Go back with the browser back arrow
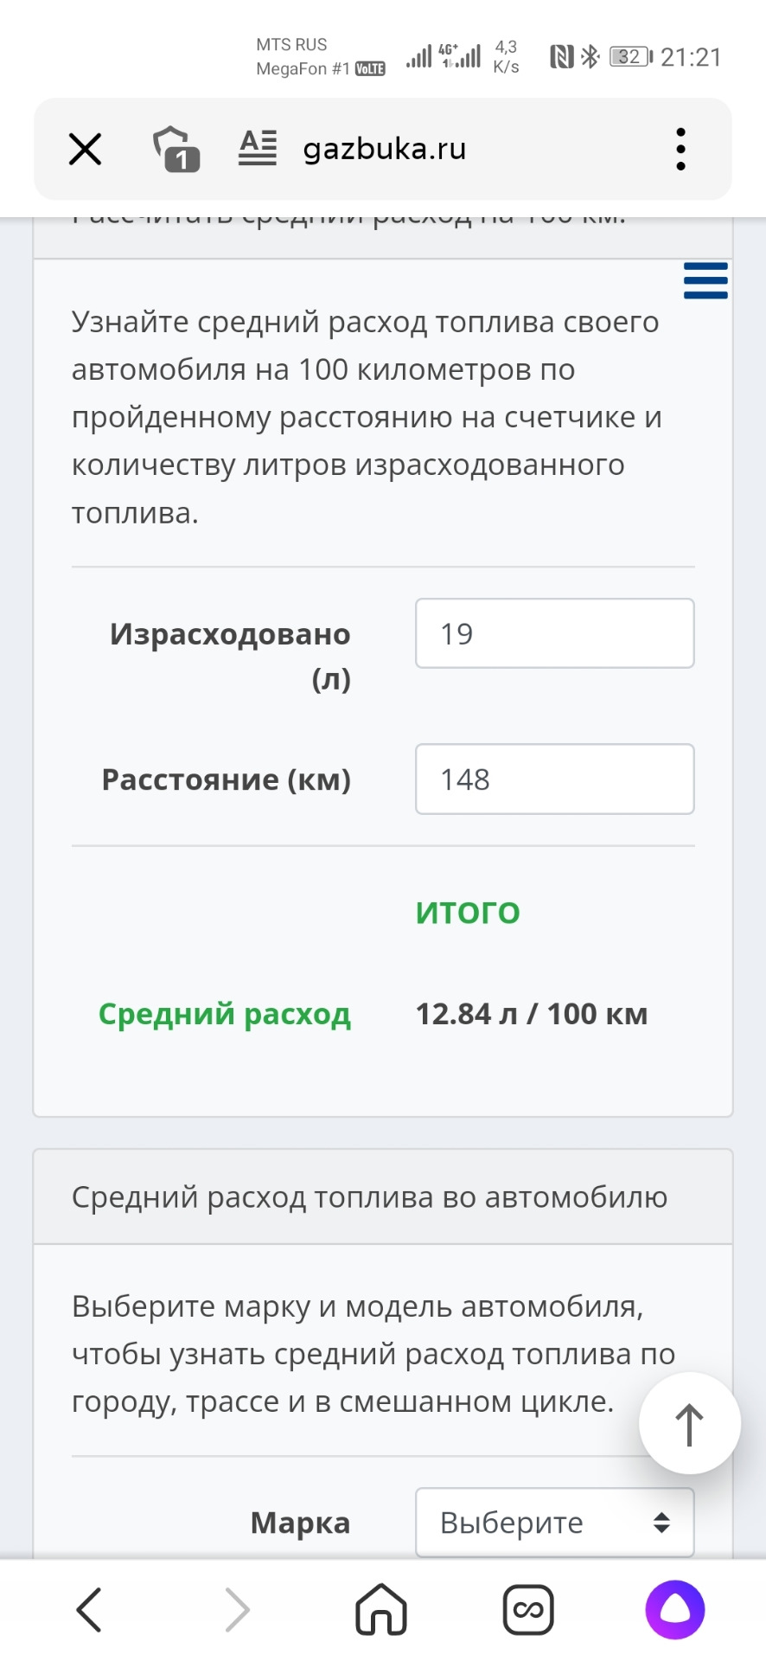766x1661 pixels. (x=89, y=1610)
